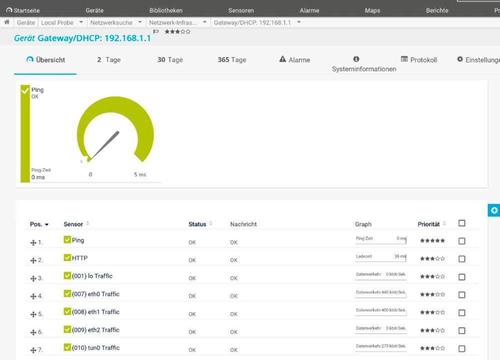
Task: Open the Sensoren menu in the top bar
Action: click(x=241, y=10)
